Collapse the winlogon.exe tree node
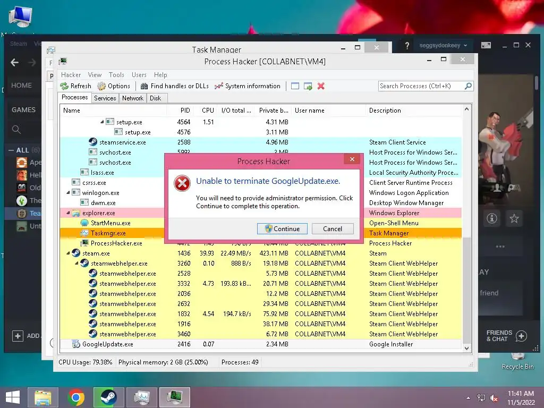544x408 pixels. point(68,192)
